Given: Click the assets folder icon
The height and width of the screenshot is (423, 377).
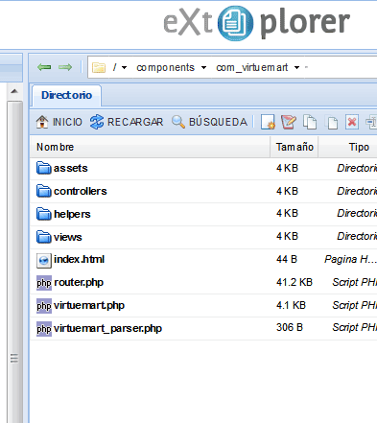Looking at the screenshot, I should (x=43, y=168).
